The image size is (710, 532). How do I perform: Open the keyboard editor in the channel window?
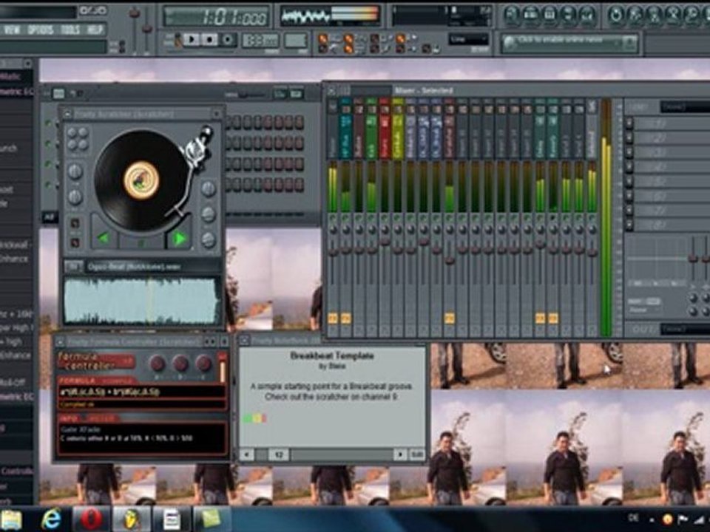tap(296, 94)
